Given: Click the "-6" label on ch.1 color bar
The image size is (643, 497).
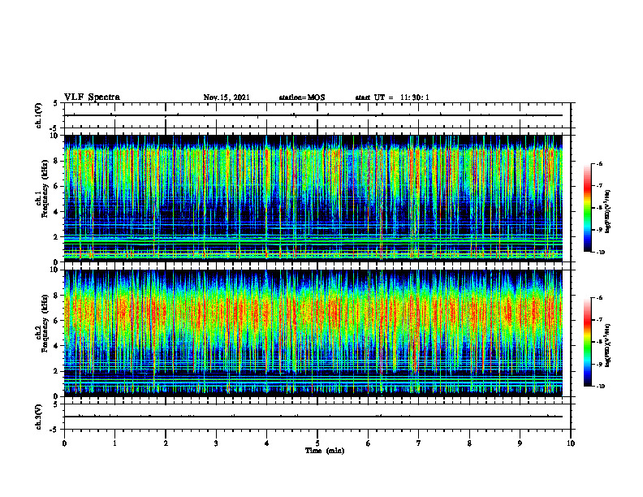Looking at the screenshot, I should [x=599, y=163].
